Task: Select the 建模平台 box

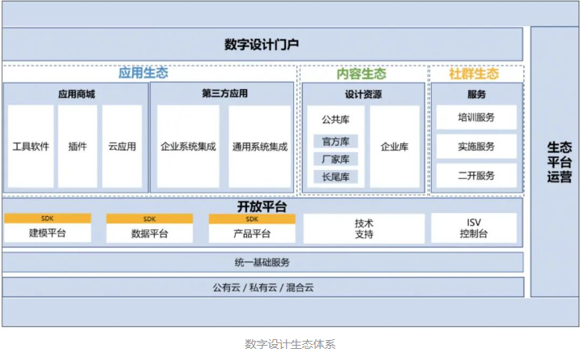Action: [x=48, y=234]
